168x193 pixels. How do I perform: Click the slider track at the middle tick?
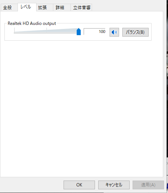point(46,33)
